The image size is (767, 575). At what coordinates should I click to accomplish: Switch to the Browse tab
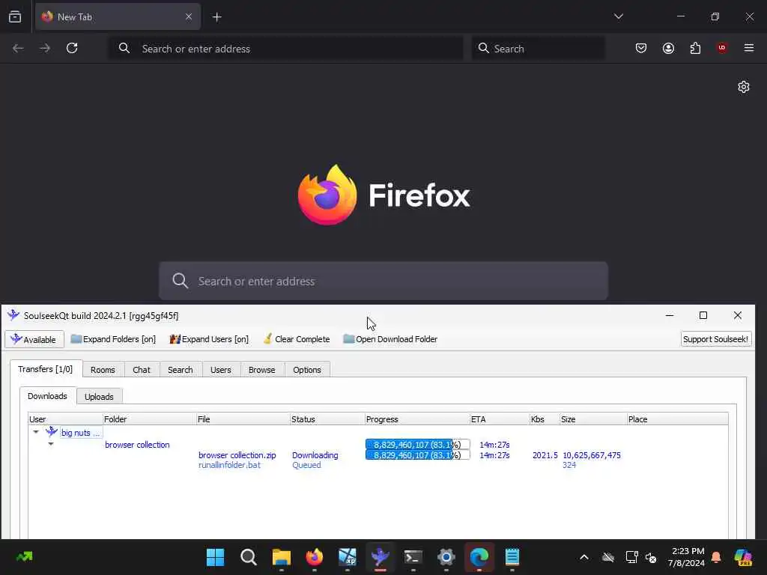pos(261,370)
